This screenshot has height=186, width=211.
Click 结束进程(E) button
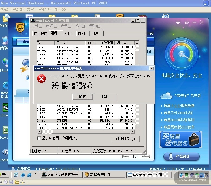tap(126, 139)
